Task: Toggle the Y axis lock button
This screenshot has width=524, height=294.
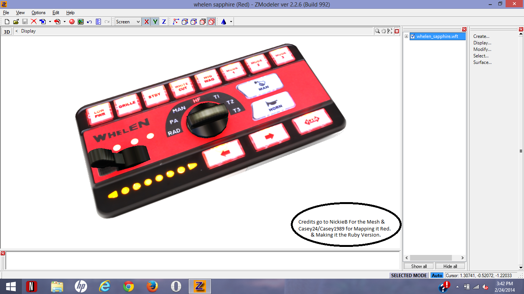Action: click(155, 22)
